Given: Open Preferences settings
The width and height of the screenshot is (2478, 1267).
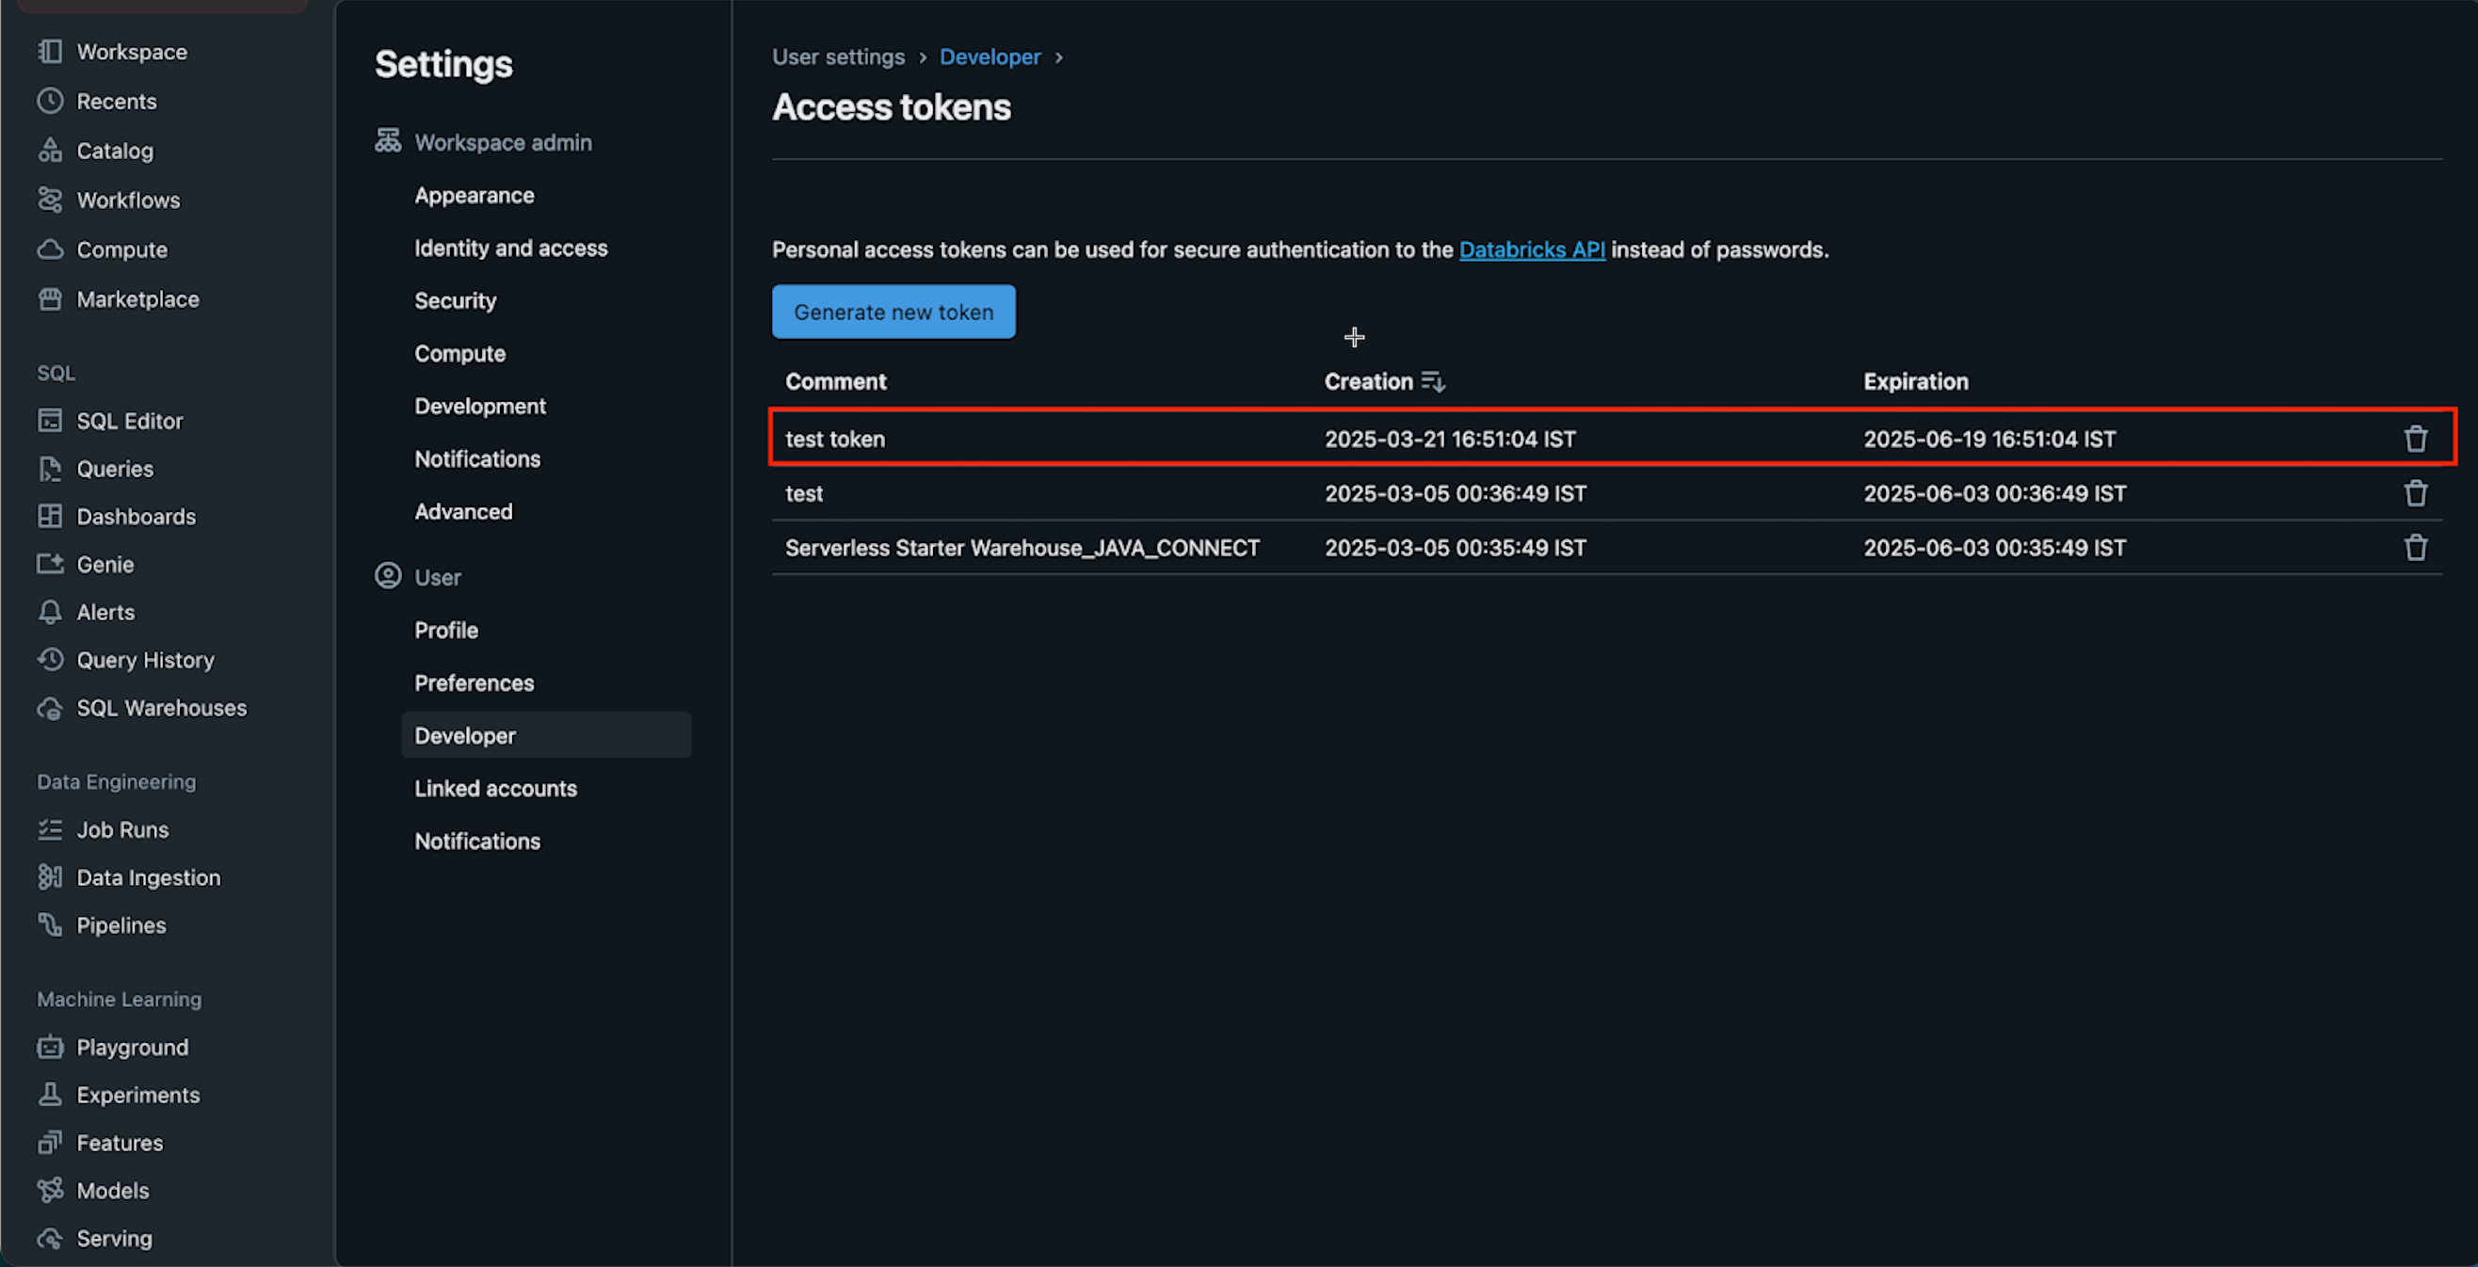Looking at the screenshot, I should coord(475,683).
